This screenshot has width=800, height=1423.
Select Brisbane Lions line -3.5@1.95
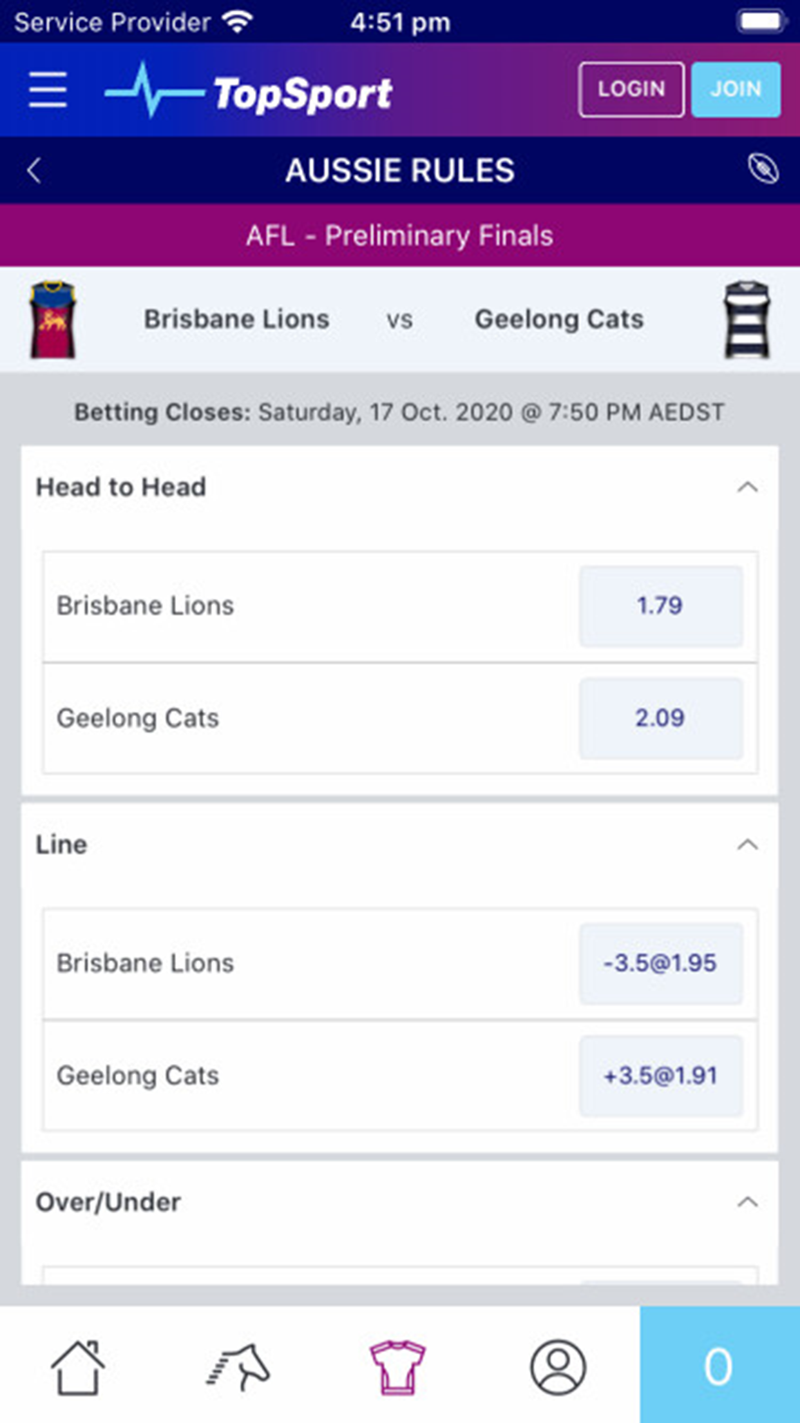click(660, 963)
